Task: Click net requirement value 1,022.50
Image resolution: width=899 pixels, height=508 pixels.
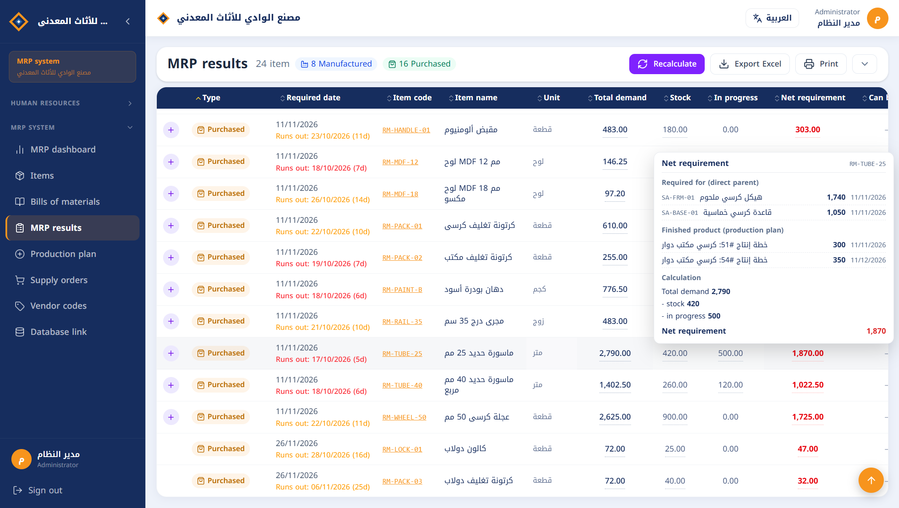Action: click(x=808, y=385)
